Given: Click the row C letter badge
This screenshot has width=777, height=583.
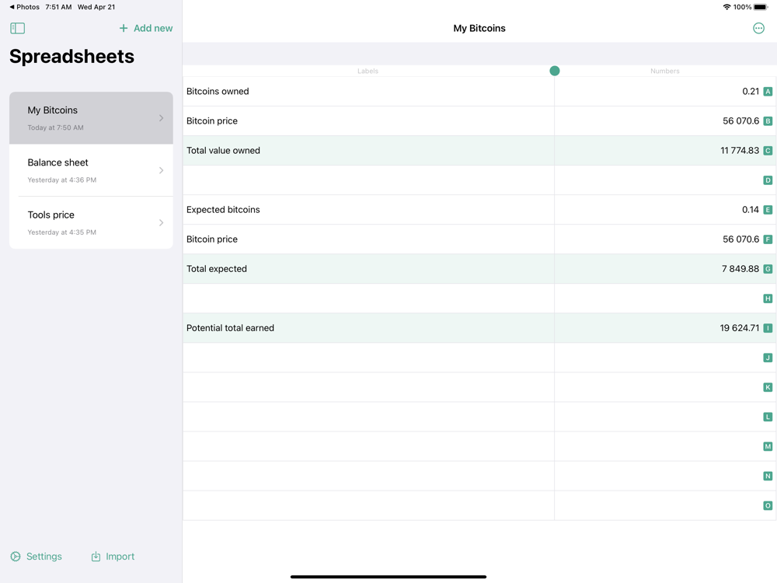Looking at the screenshot, I should tap(768, 151).
